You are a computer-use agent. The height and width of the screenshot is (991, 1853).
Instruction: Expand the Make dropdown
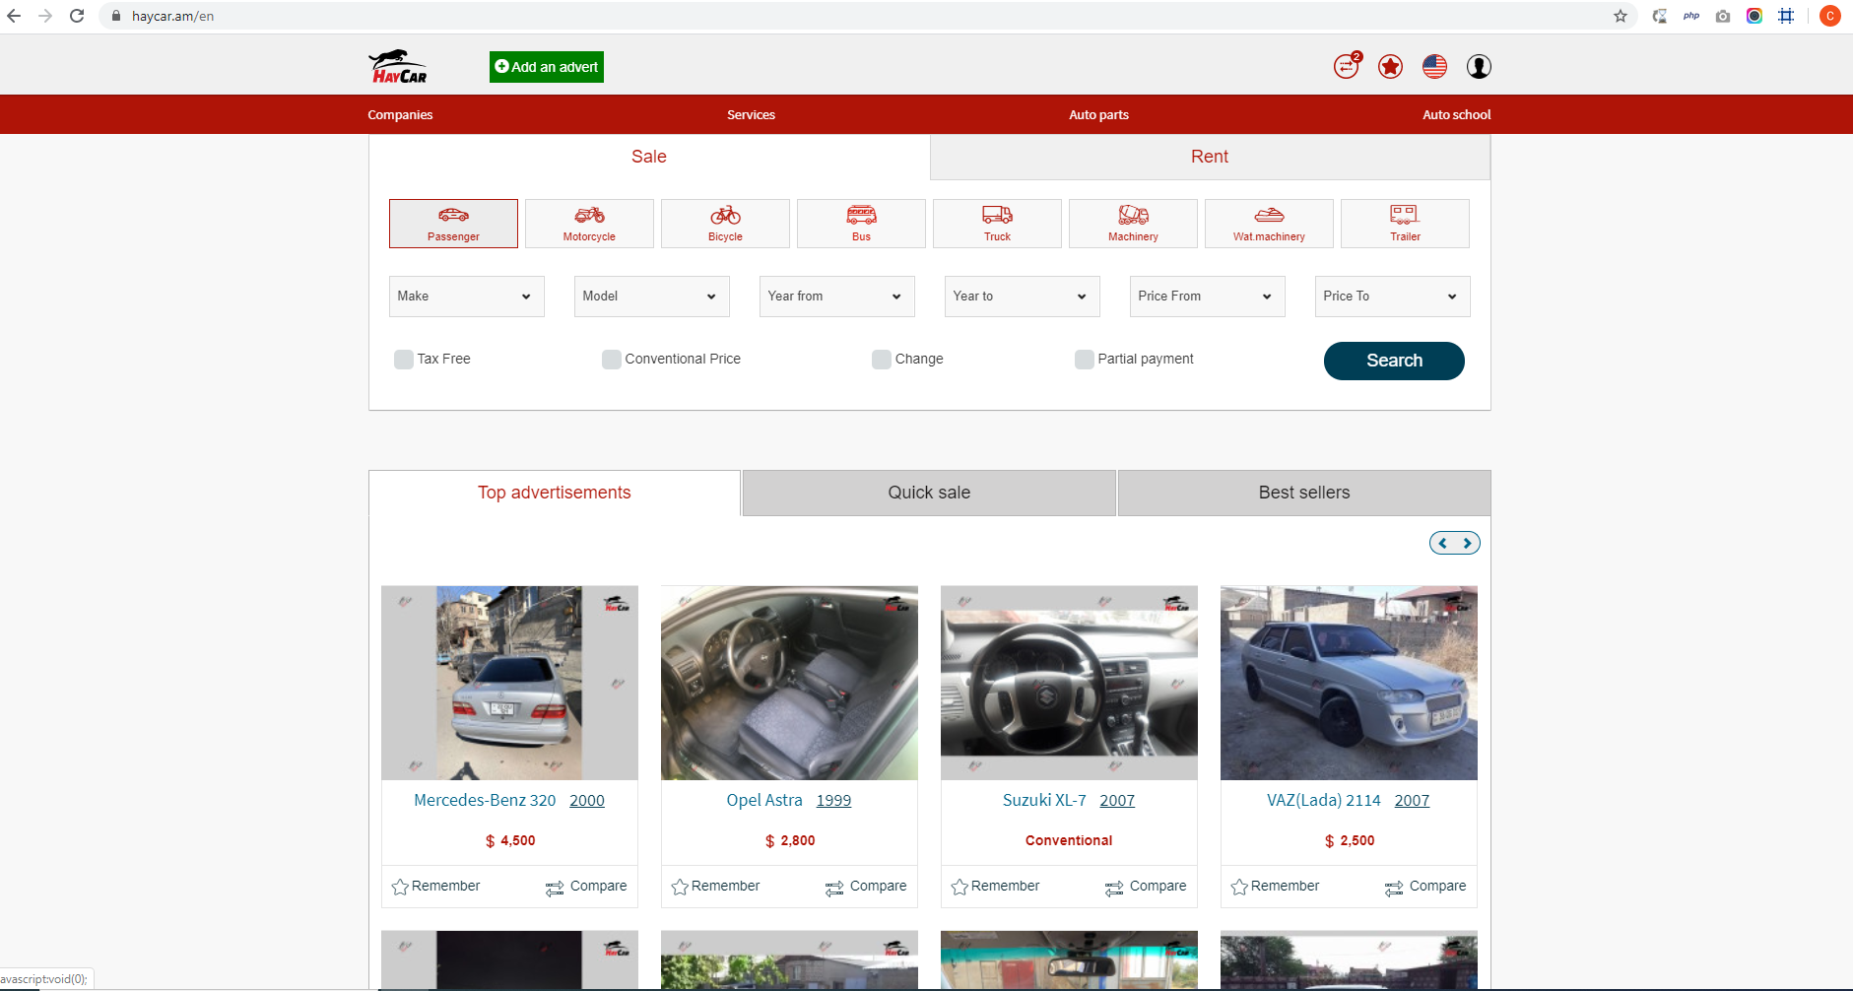467,297
